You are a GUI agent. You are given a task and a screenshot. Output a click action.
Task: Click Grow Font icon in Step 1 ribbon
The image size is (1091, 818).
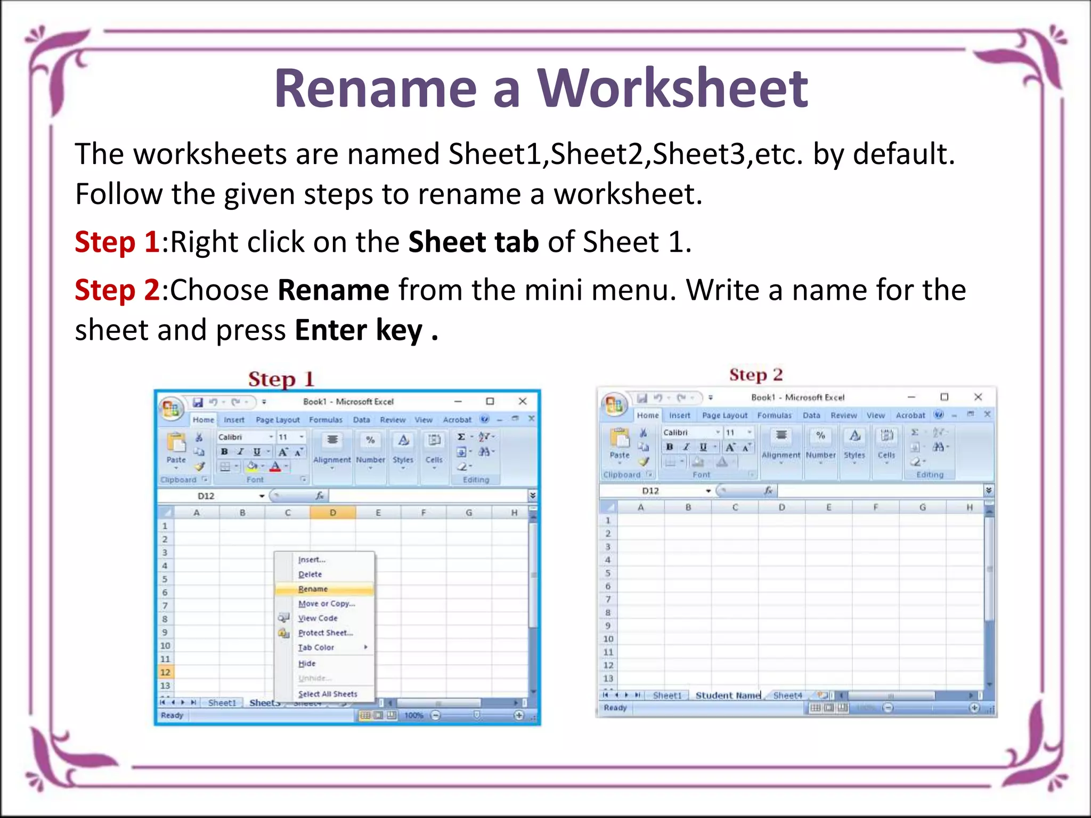click(x=283, y=452)
